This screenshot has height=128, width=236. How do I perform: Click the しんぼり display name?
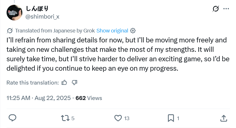point(37,9)
